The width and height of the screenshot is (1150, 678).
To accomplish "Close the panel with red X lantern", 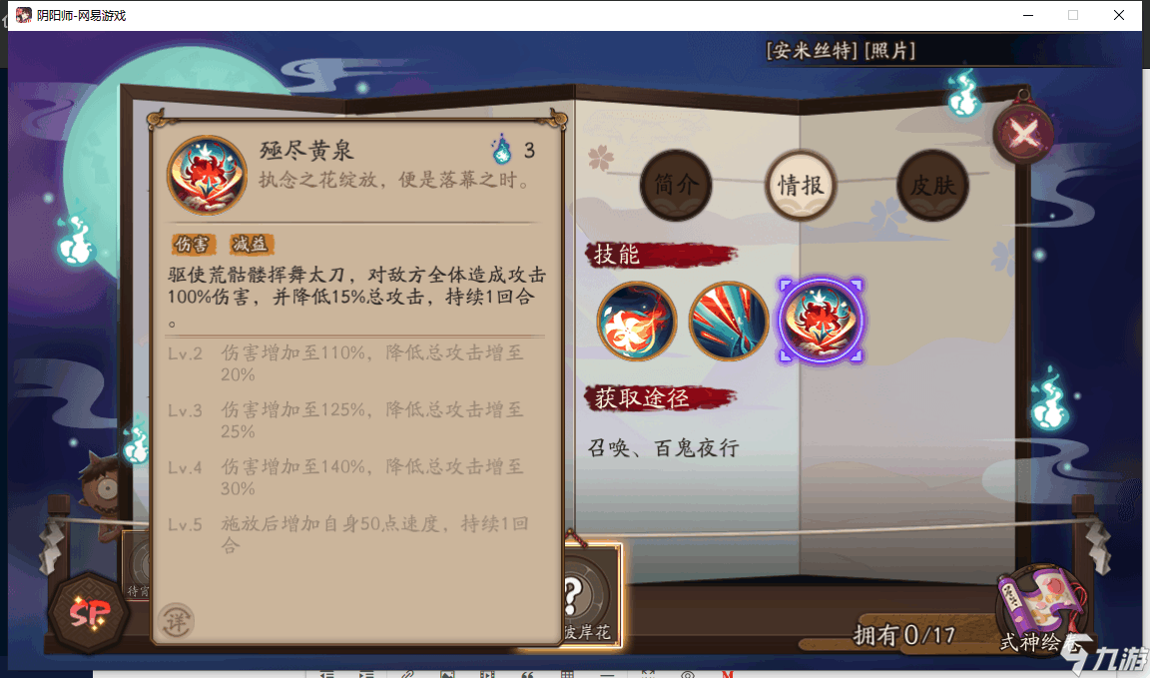I will pyautogui.click(x=1023, y=134).
